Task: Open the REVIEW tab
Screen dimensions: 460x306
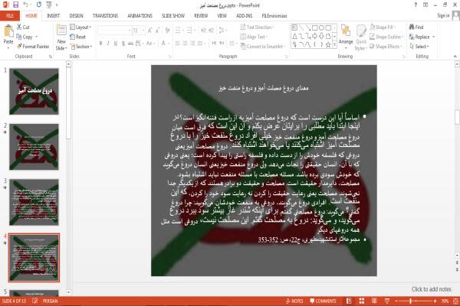Action: tap(201, 15)
